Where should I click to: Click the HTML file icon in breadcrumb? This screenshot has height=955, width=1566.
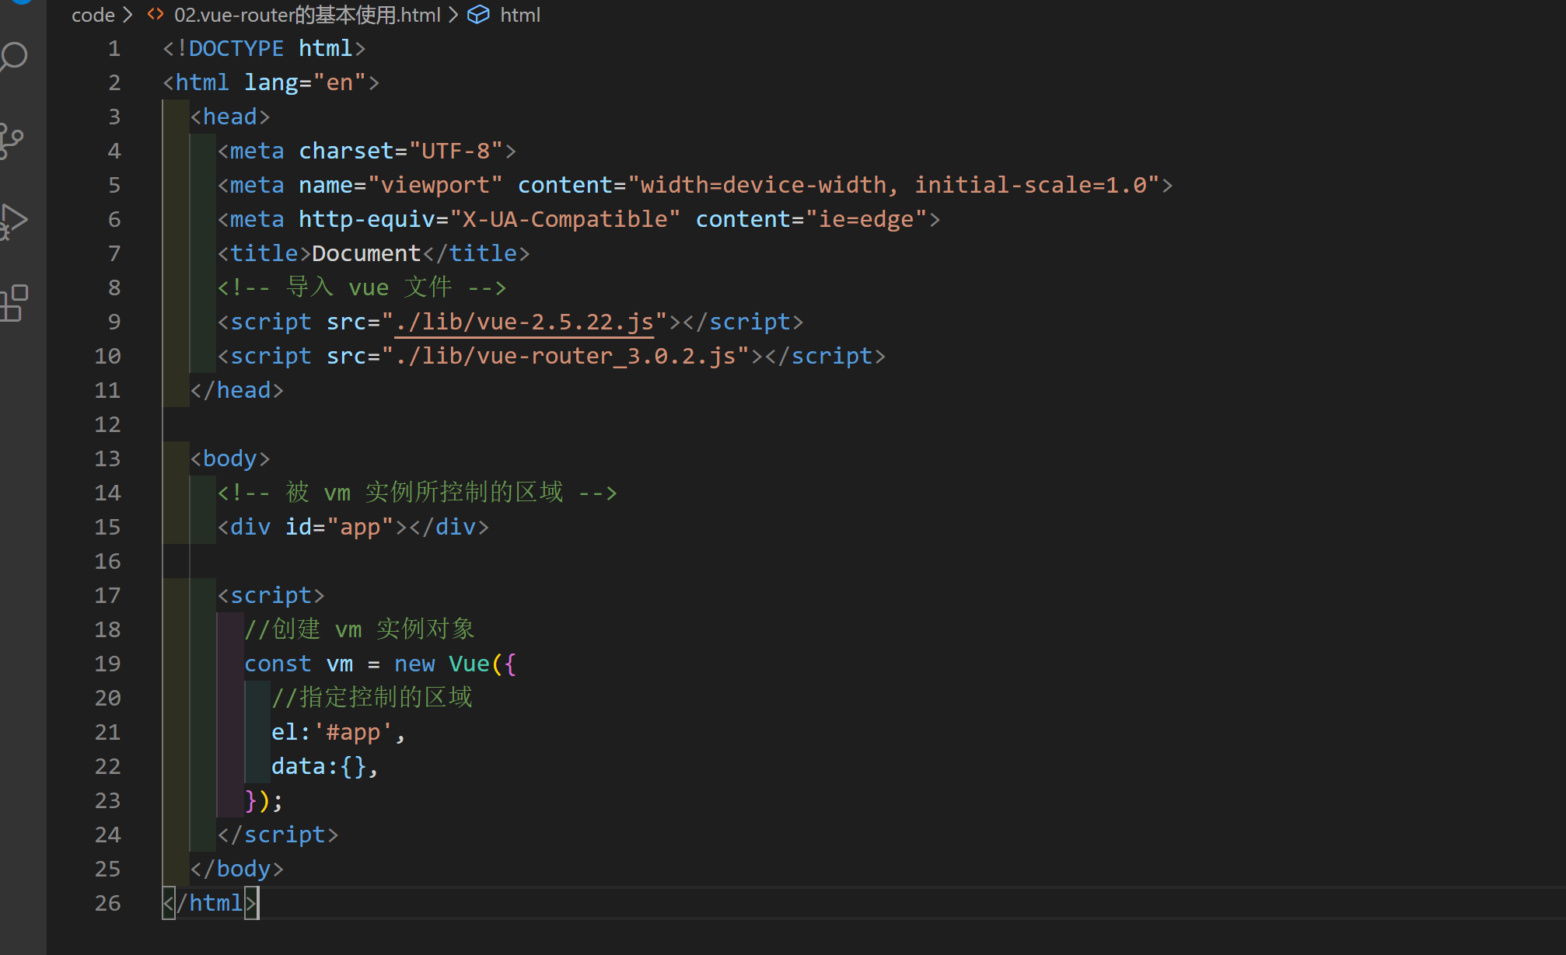(156, 15)
